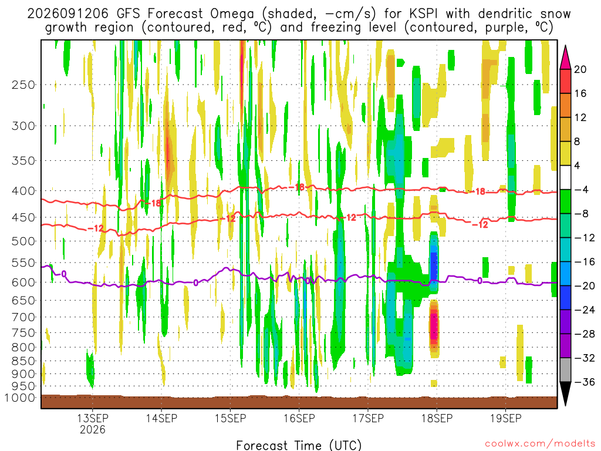The width and height of the screenshot is (601, 451).
Task: Click the red color swatch labeled 20
Action: 565,81
